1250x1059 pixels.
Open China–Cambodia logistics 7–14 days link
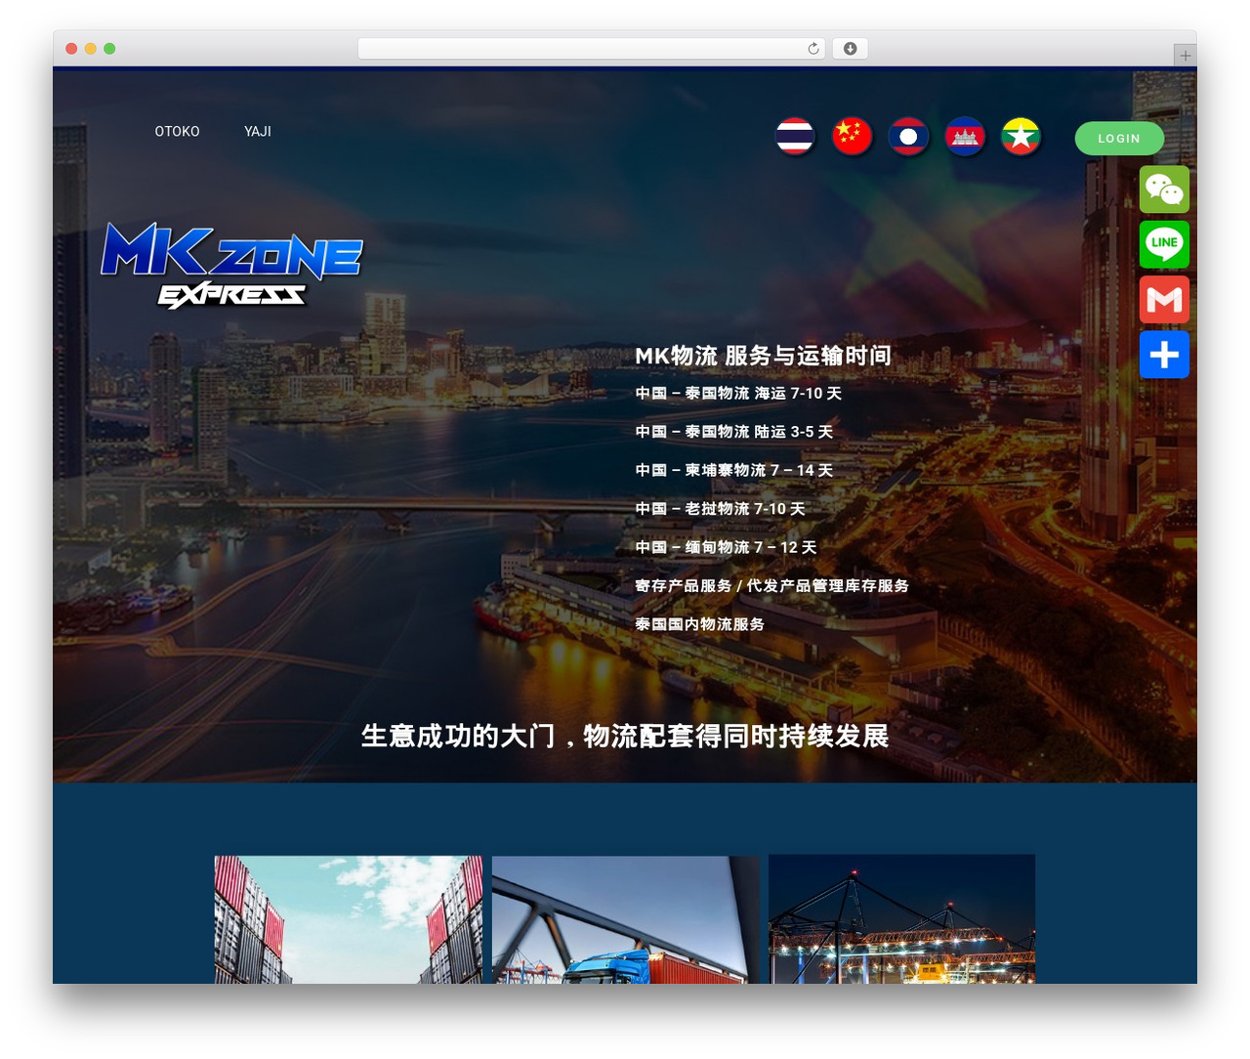pos(734,470)
